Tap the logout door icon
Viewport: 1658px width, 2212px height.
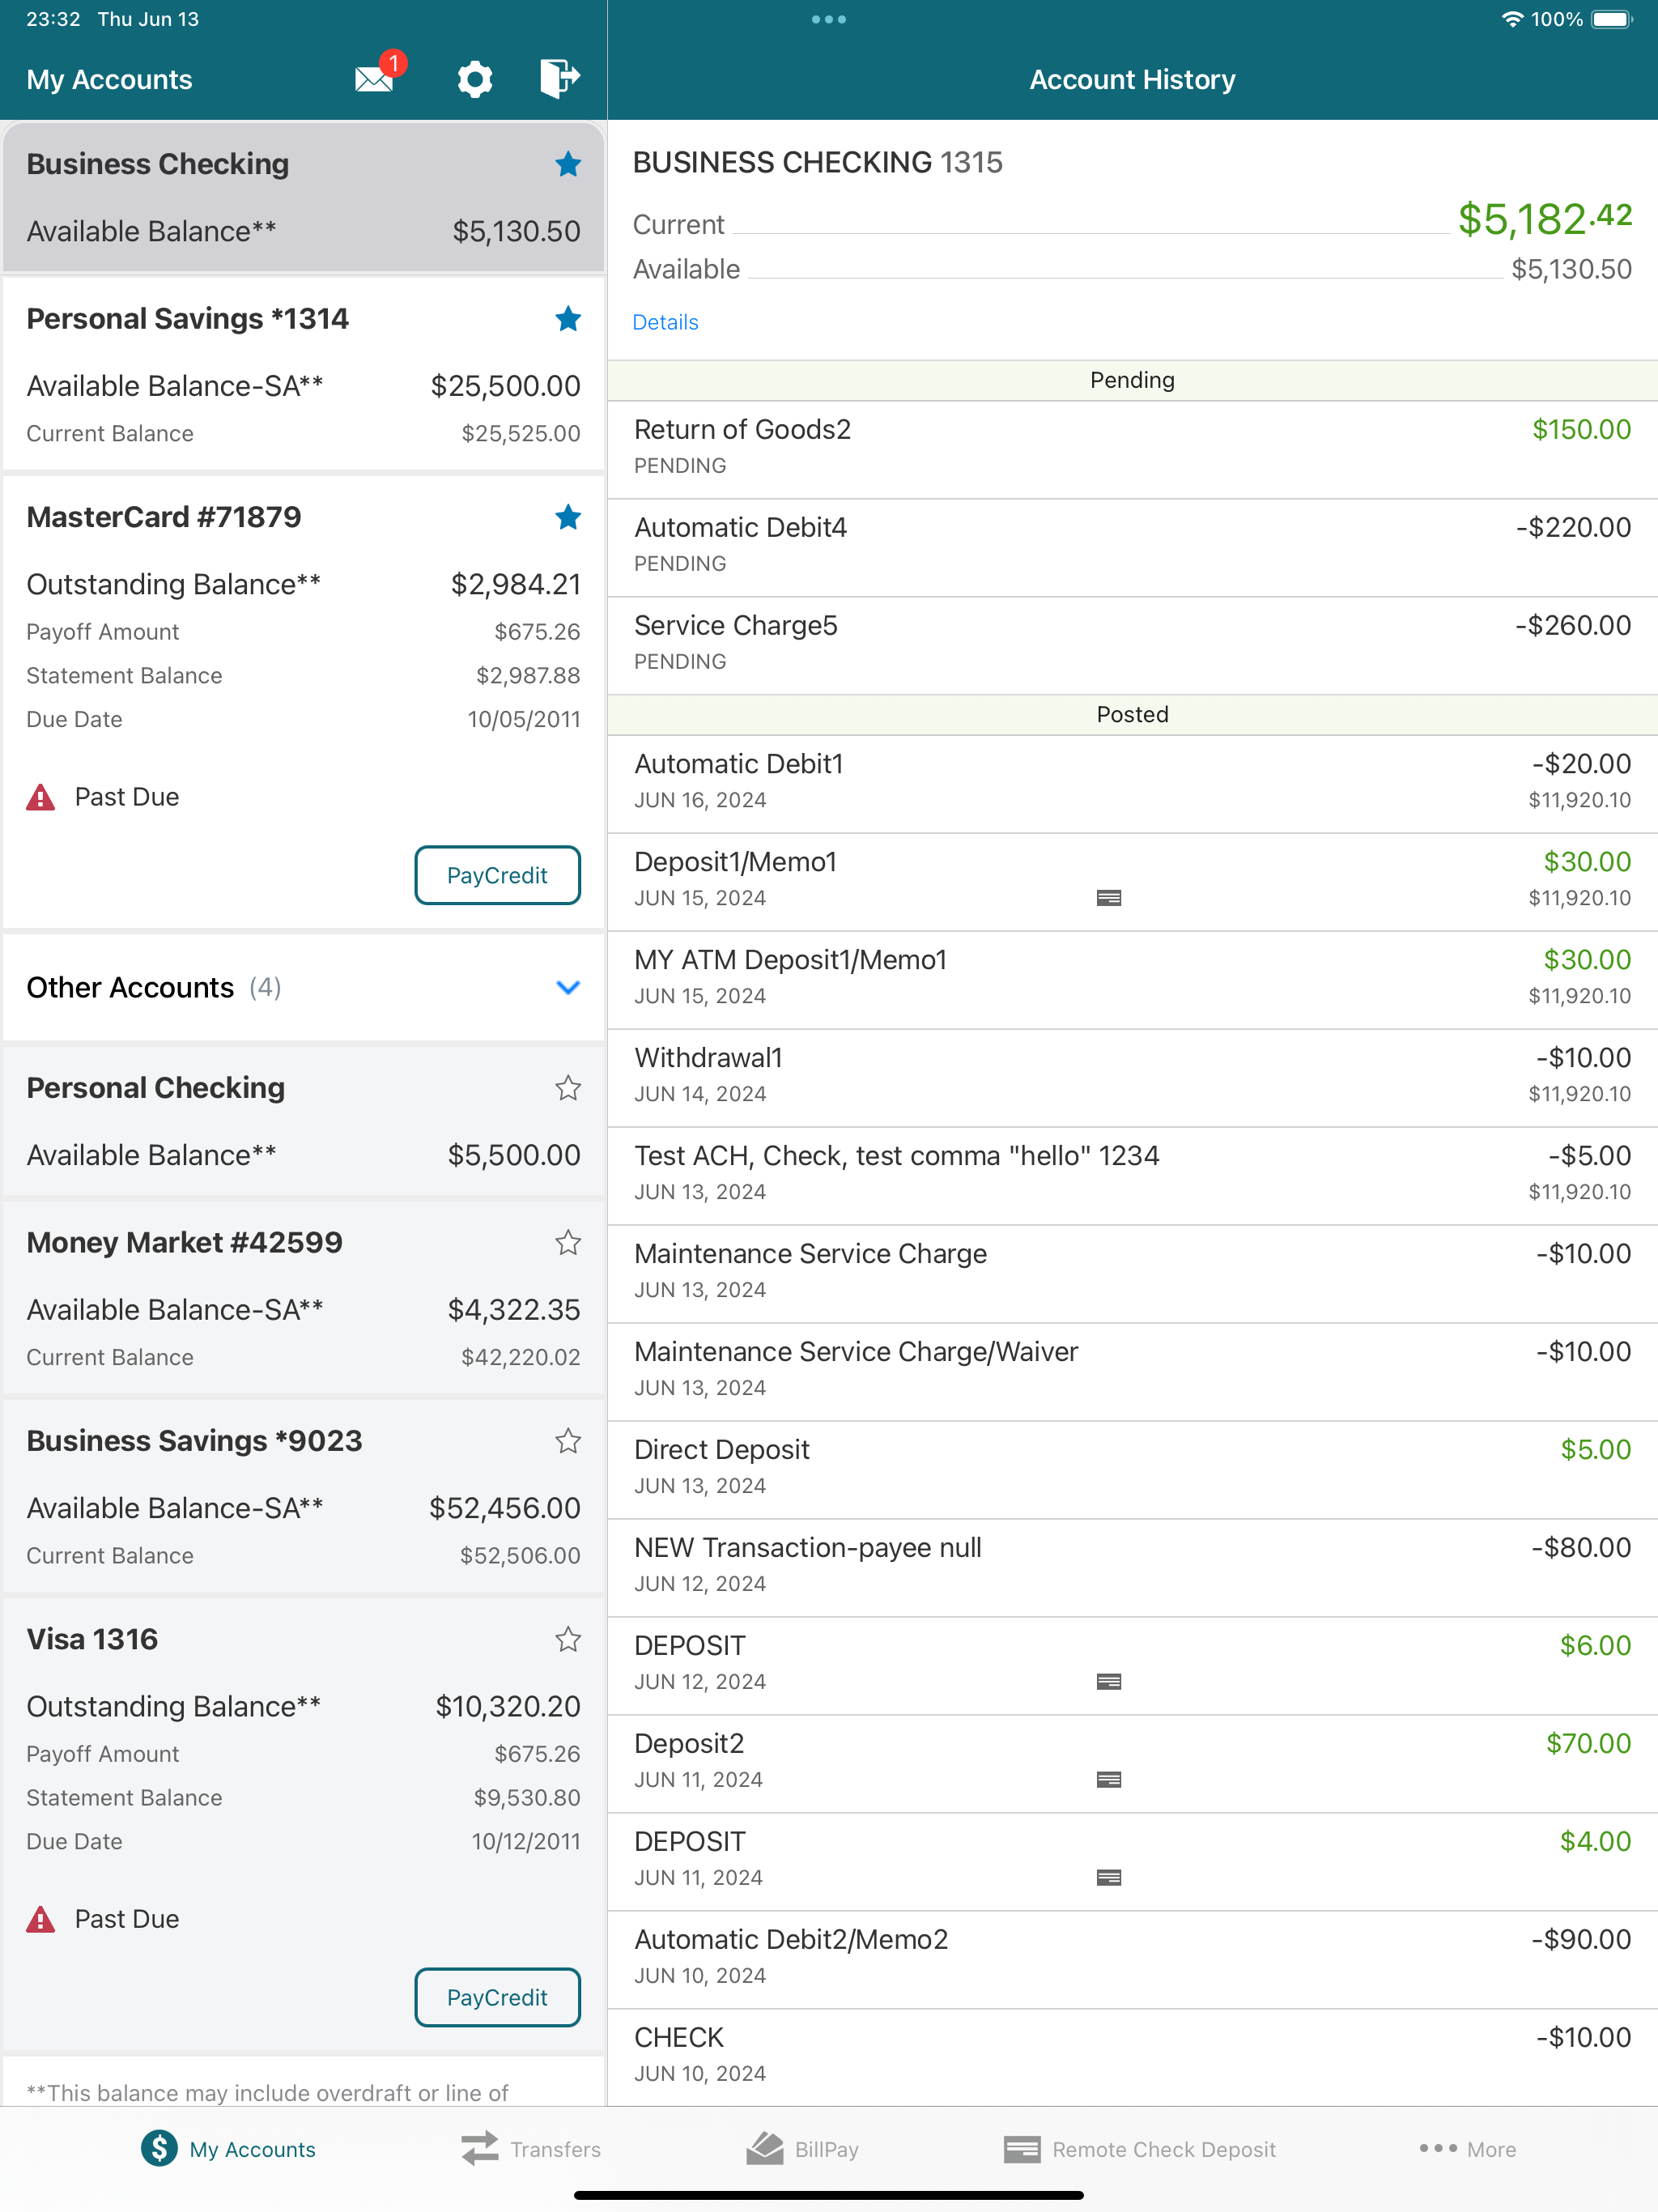559,78
